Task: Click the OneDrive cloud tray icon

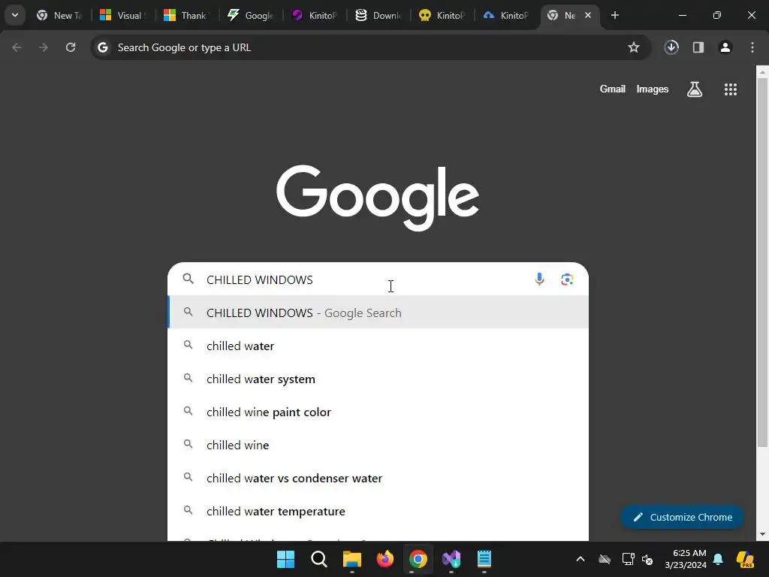Action: pos(605,559)
